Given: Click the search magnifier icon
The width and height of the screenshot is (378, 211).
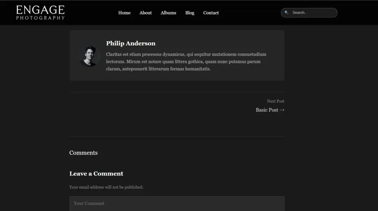Looking at the screenshot, I should 287,13.
